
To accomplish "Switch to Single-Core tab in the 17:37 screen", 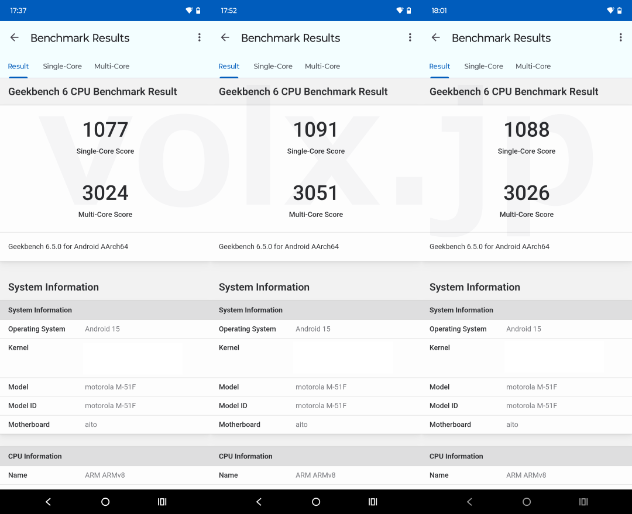I will [62, 66].
